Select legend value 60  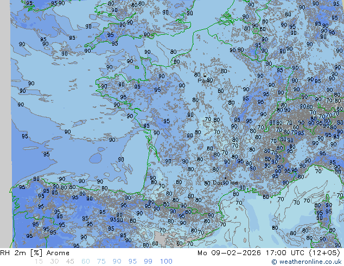tap(86, 262)
